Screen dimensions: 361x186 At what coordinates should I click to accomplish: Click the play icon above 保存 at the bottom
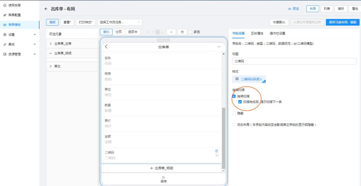click(163, 177)
